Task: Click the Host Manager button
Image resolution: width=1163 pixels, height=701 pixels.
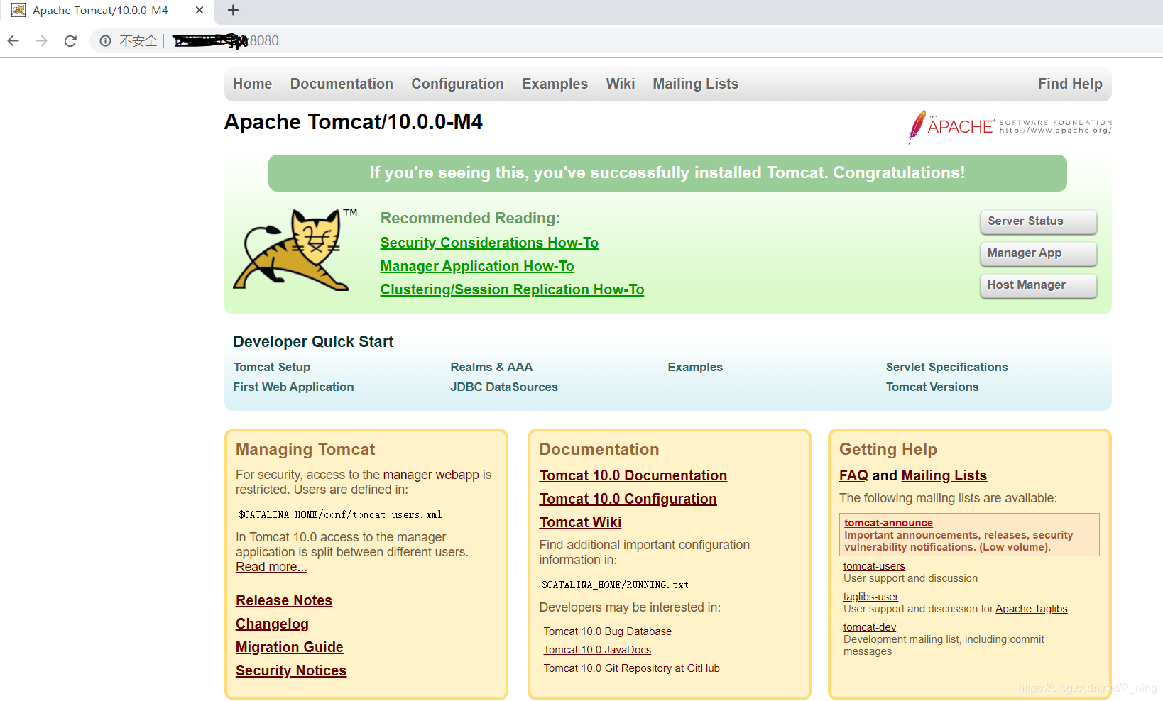Action: click(1039, 285)
